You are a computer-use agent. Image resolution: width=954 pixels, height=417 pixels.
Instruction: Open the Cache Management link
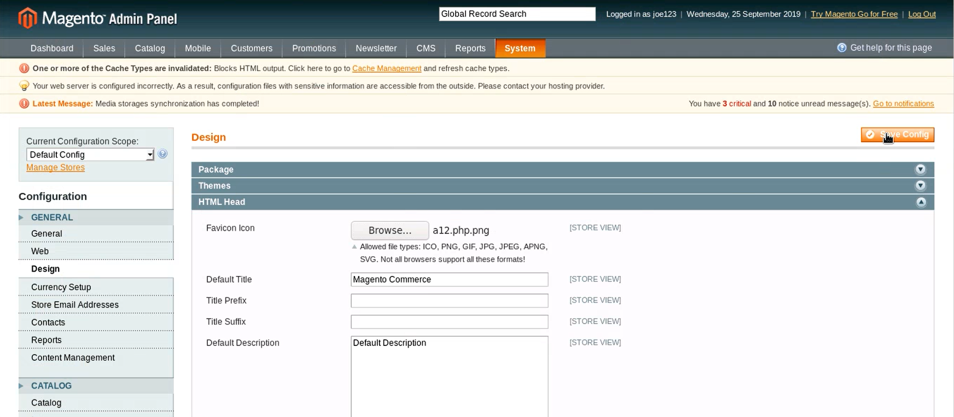[387, 68]
